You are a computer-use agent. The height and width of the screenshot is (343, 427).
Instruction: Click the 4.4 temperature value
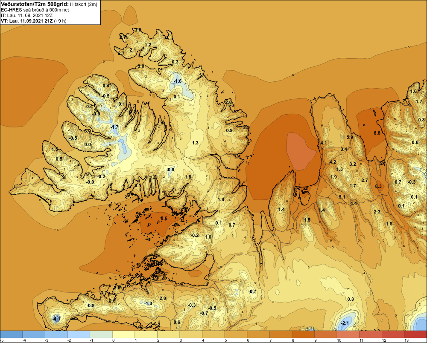pos(354,203)
